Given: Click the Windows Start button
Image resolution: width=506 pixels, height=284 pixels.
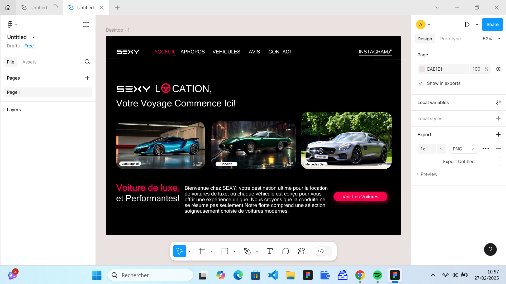Looking at the screenshot, I should [x=97, y=275].
